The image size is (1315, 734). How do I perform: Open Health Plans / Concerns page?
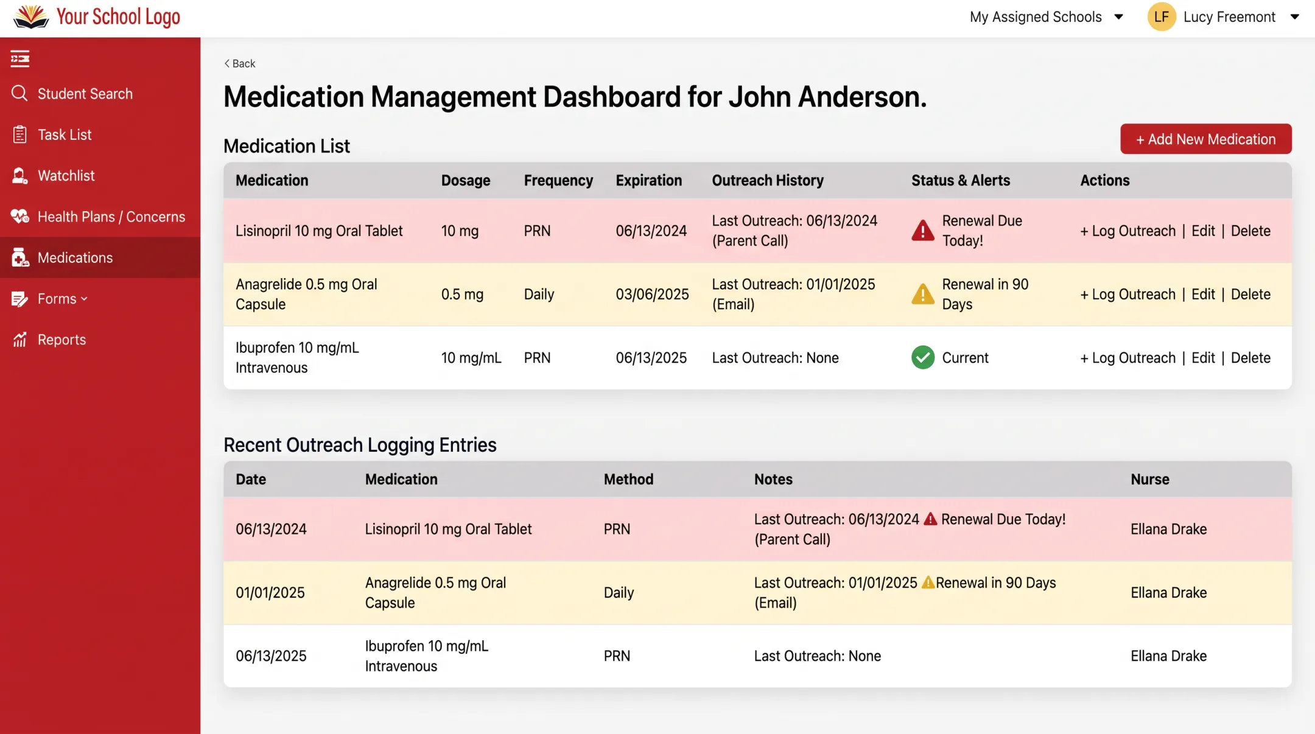click(100, 216)
